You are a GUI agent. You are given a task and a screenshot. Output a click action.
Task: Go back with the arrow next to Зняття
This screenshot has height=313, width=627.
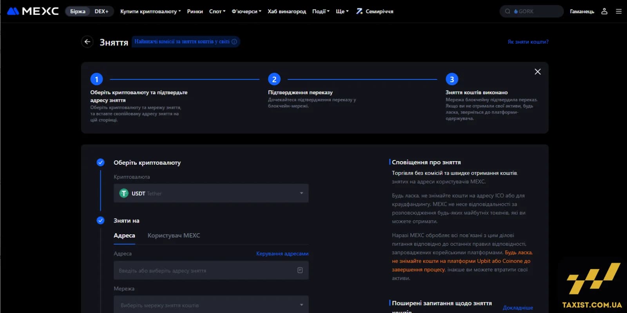[x=87, y=41]
